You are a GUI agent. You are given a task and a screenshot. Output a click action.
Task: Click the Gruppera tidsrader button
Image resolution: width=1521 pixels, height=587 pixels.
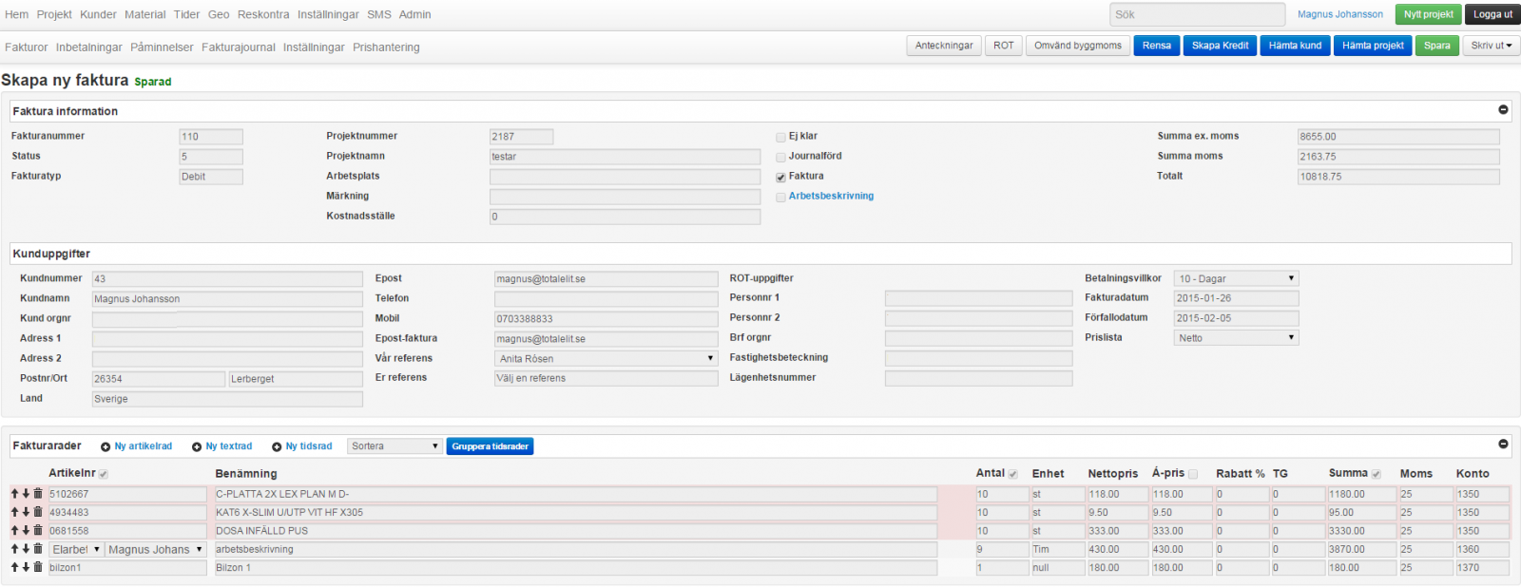490,446
